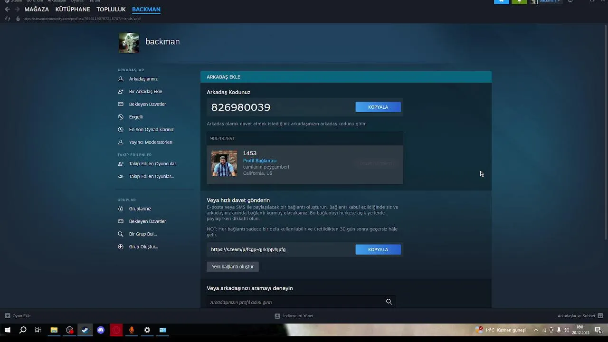Click the Takip Edilen Oyuncular icon

(121, 163)
